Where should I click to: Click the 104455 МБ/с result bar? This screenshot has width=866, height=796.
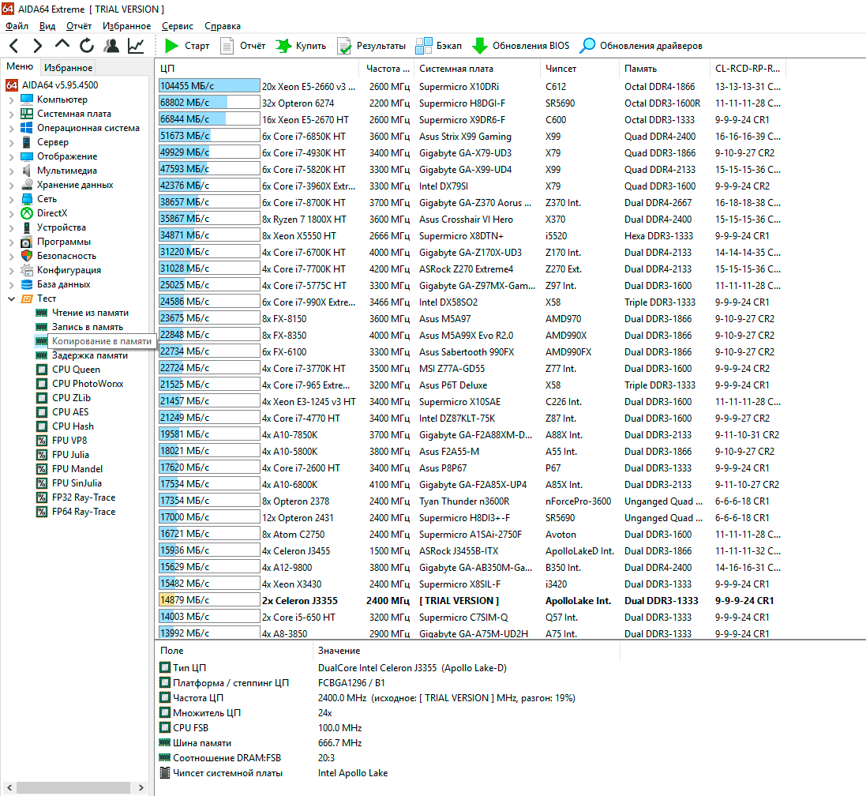click(x=208, y=86)
